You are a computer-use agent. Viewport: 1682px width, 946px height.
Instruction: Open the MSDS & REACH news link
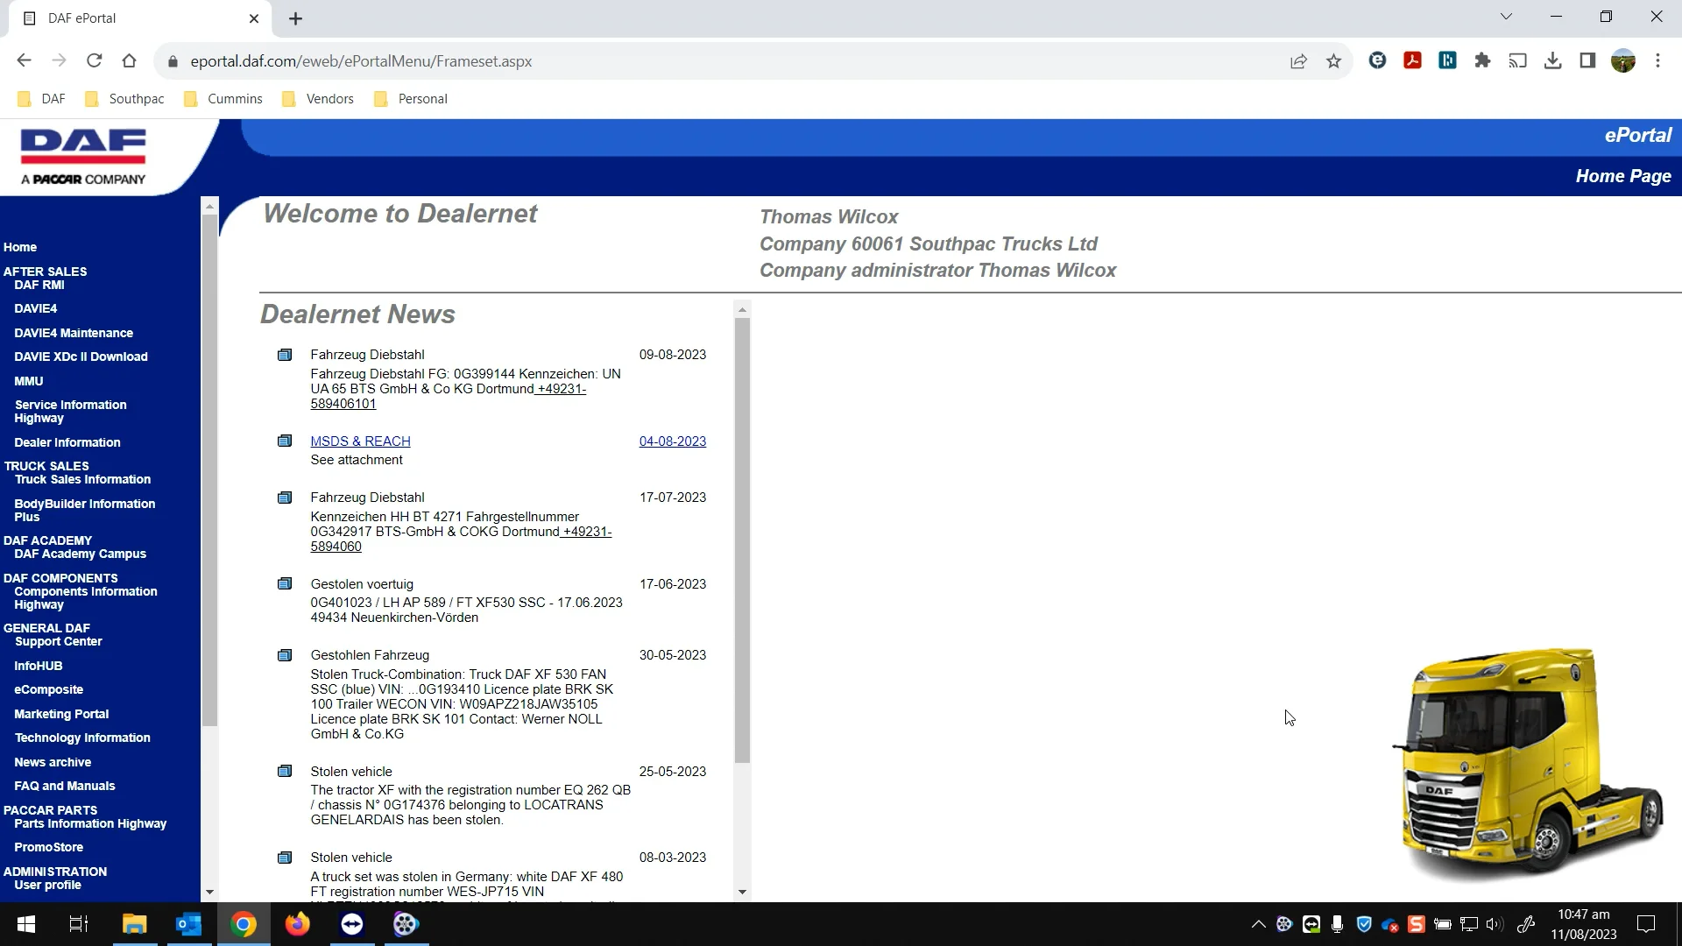(360, 441)
